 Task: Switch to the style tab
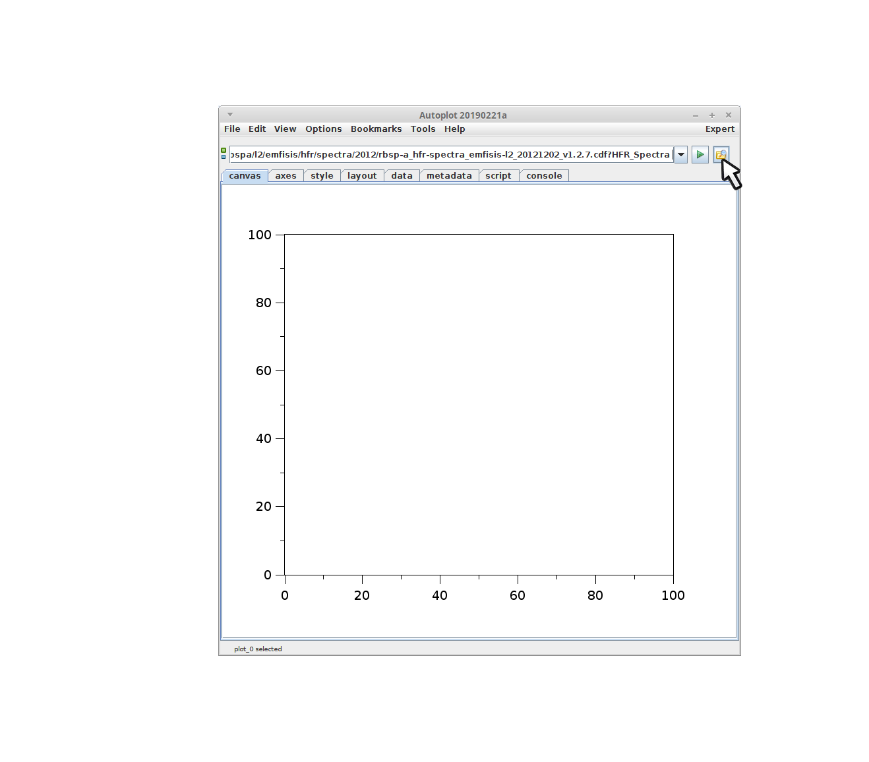(x=322, y=176)
